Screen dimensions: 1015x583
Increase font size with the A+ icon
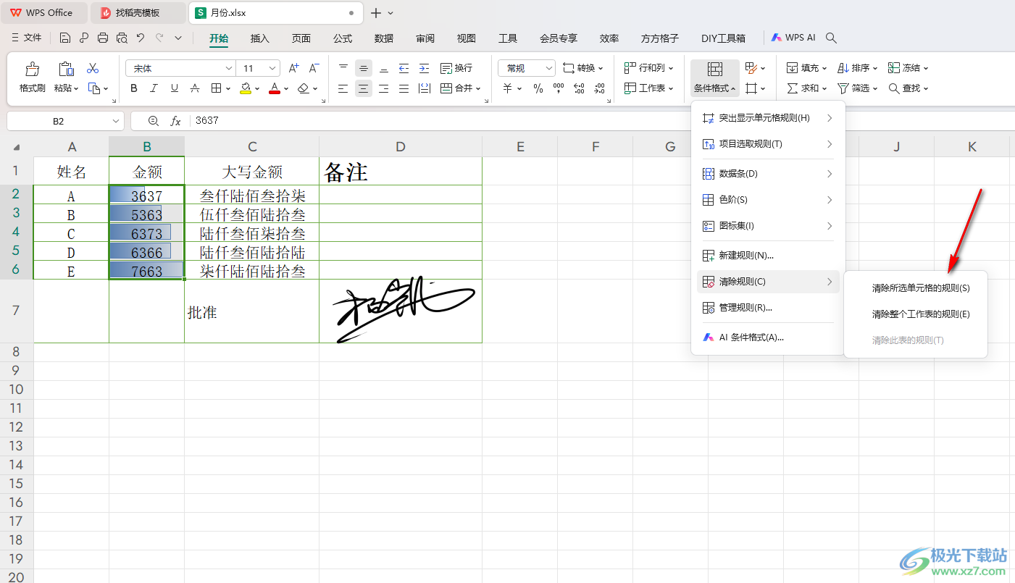[x=294, y=68]
